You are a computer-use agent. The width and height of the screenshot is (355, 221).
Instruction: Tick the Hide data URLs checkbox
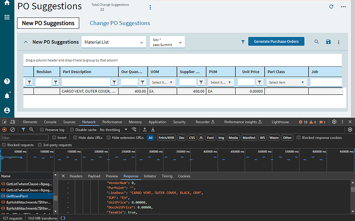[75, 137]
